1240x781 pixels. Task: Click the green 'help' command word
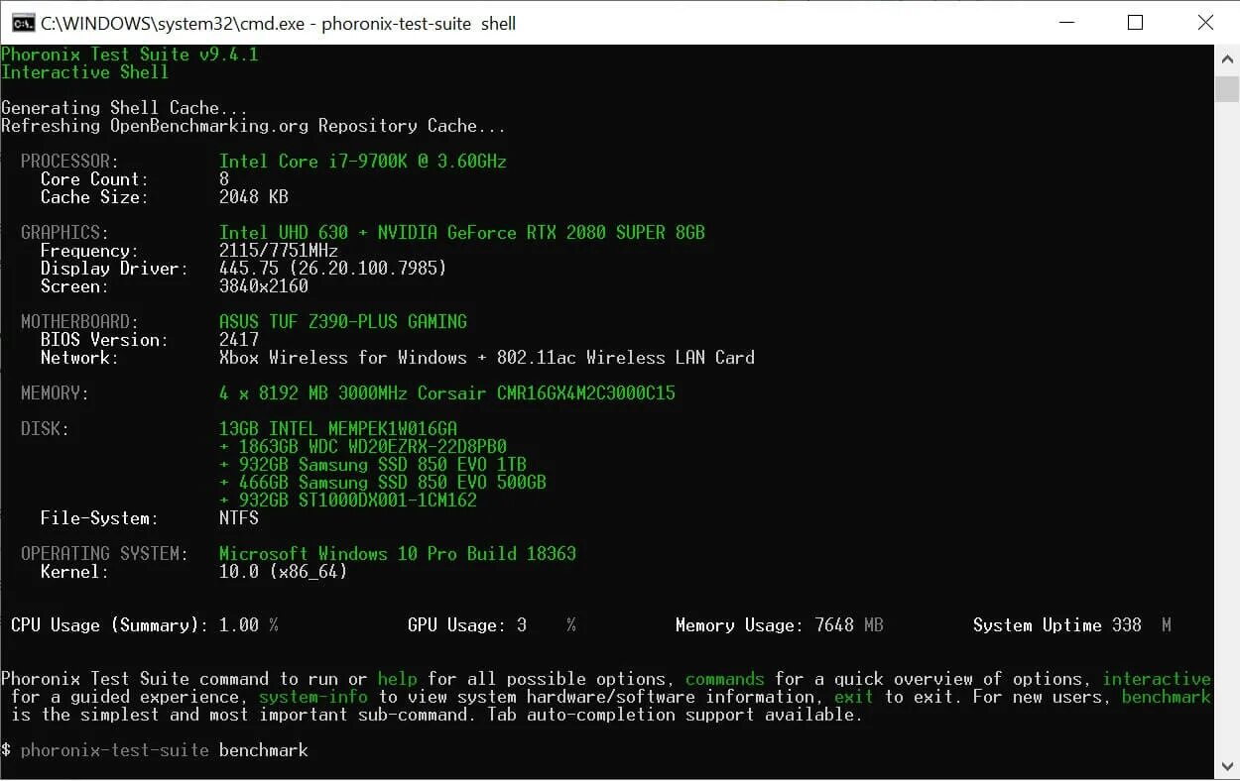(x=398, y=679)
